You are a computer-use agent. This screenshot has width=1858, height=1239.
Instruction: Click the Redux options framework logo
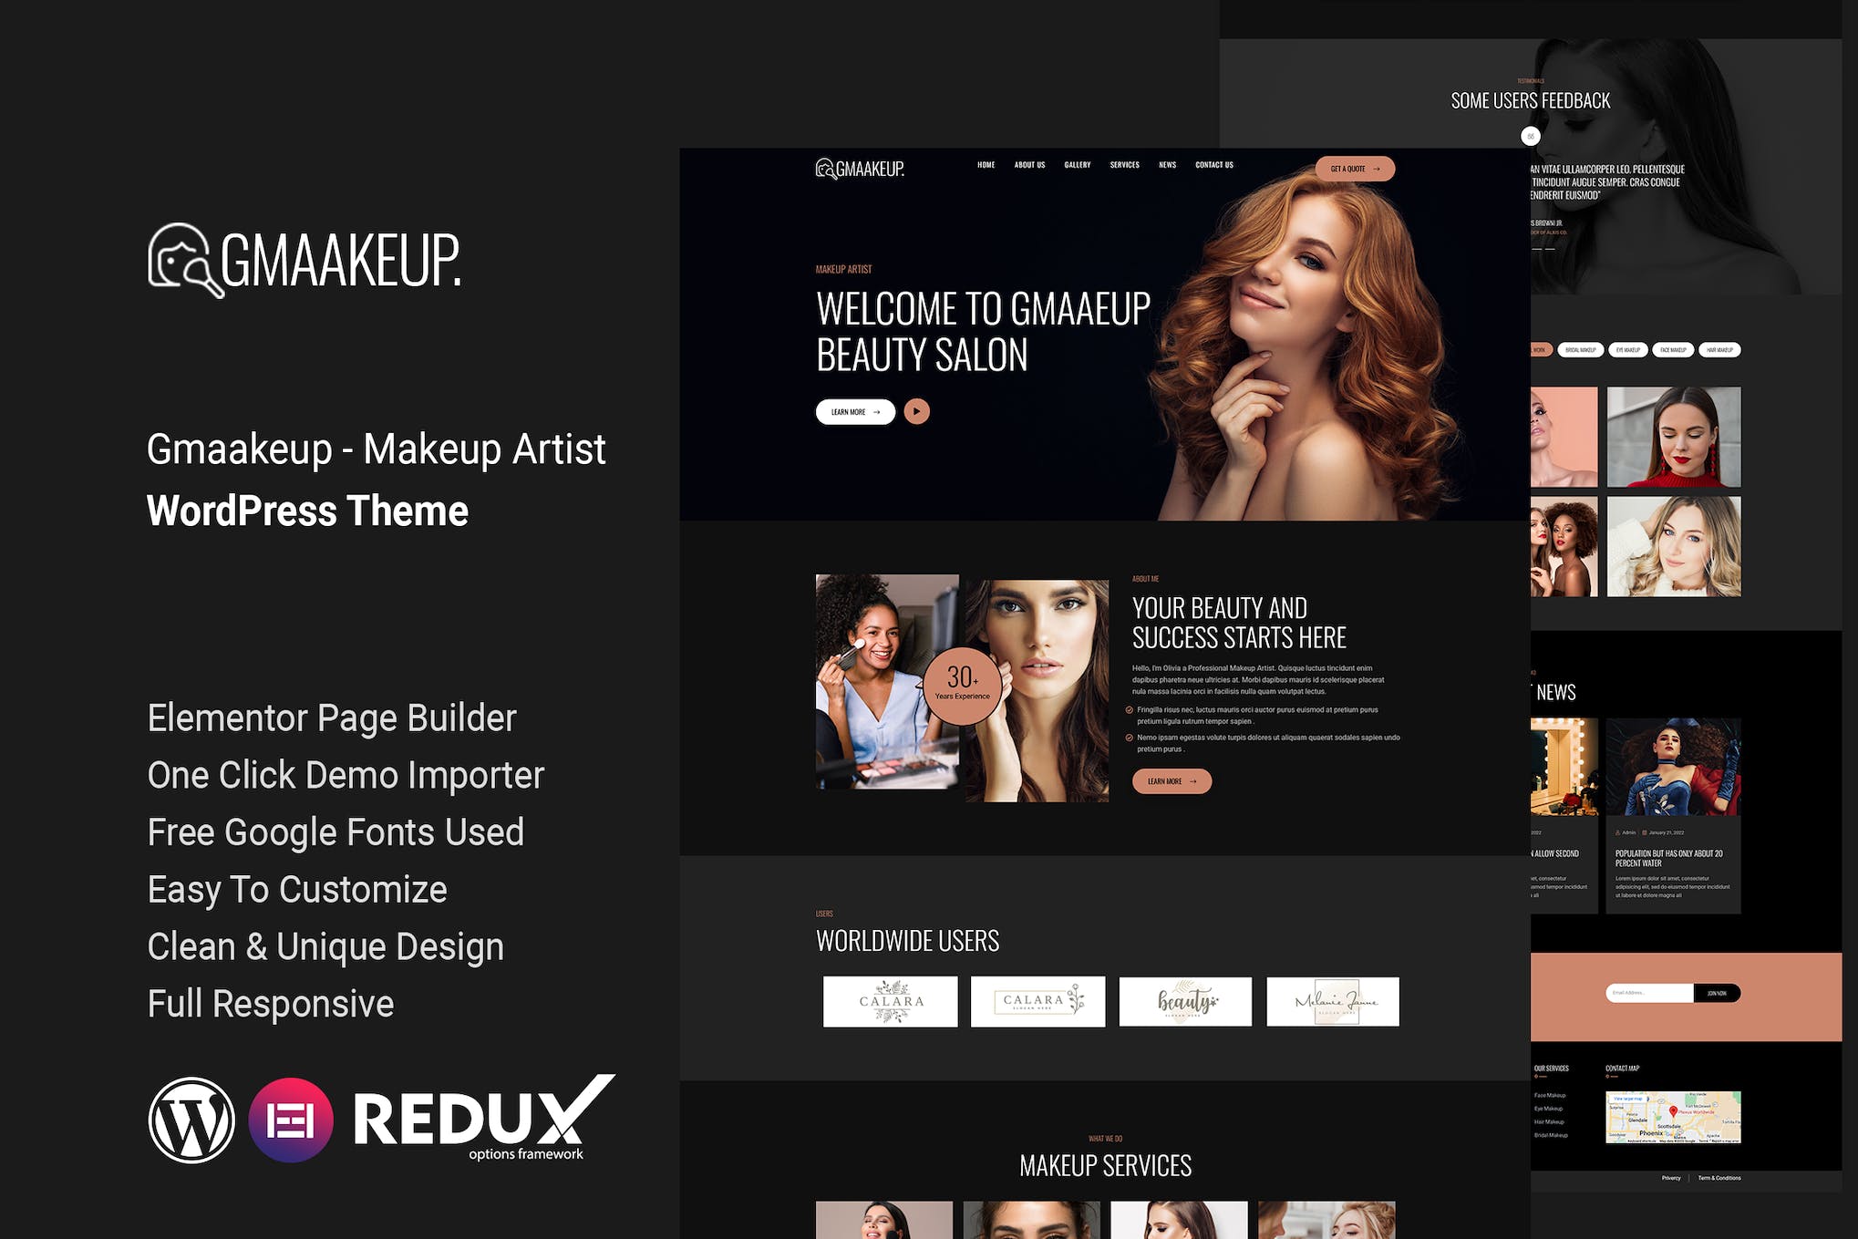click(483, 1118)
